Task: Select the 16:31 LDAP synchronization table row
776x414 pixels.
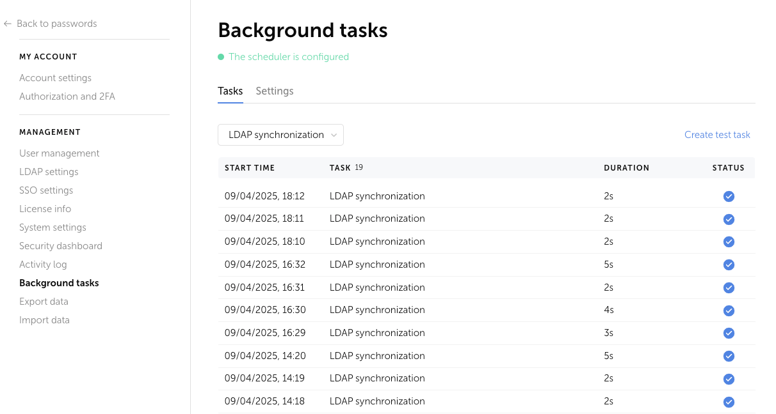Action: click(448, 287)
